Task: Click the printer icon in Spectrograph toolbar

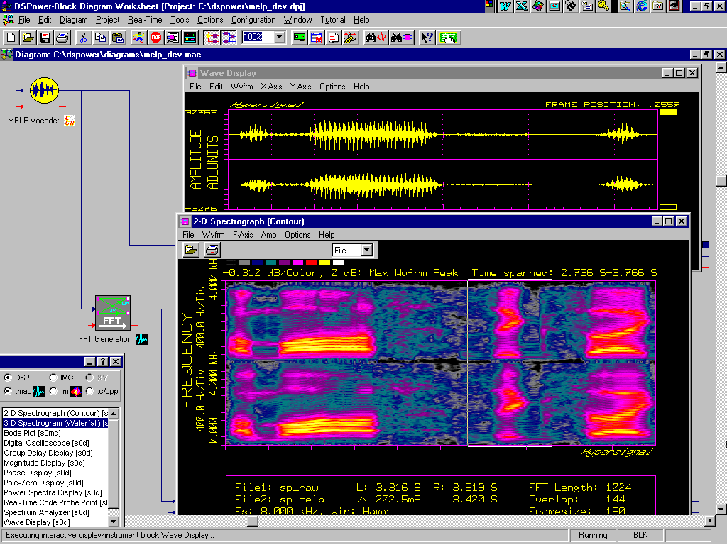Action: pos(212,250)
